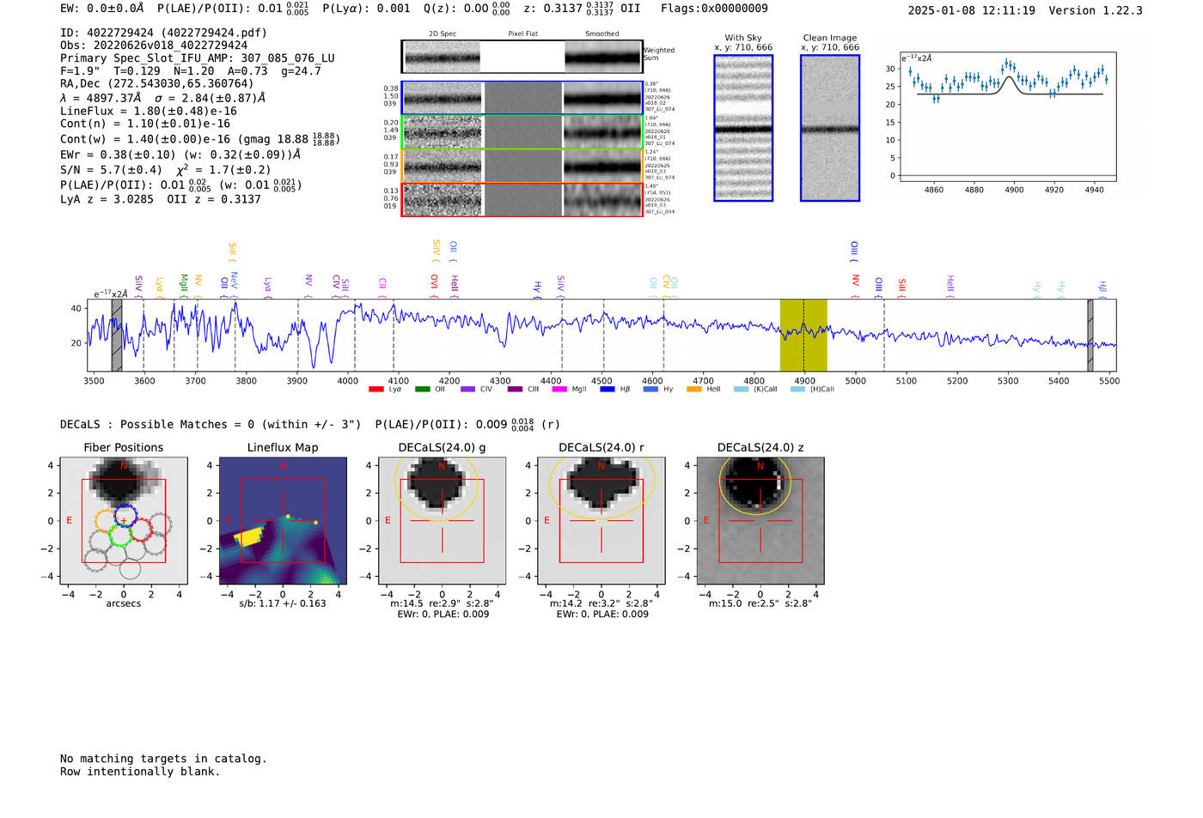Click the gray hatched region near 3550 Å
Image resolution: width=1203 pixels, height=818 pixels.
pyautogui.click(x=116, y=336)
